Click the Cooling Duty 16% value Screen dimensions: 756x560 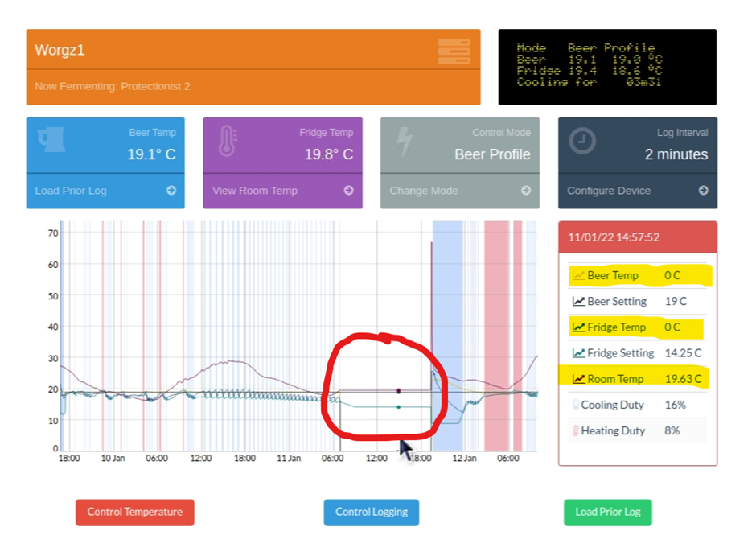click(x=675, y=406)
